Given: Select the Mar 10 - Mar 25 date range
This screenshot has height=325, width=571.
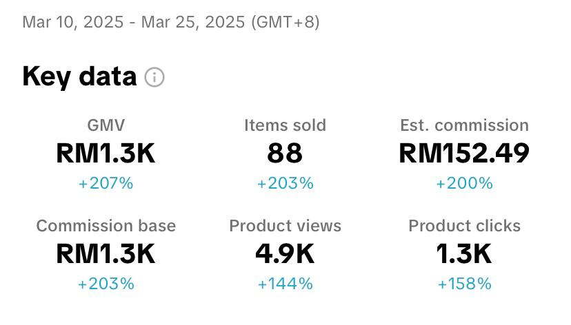Looking at the screenshot, I should (171, 22).
